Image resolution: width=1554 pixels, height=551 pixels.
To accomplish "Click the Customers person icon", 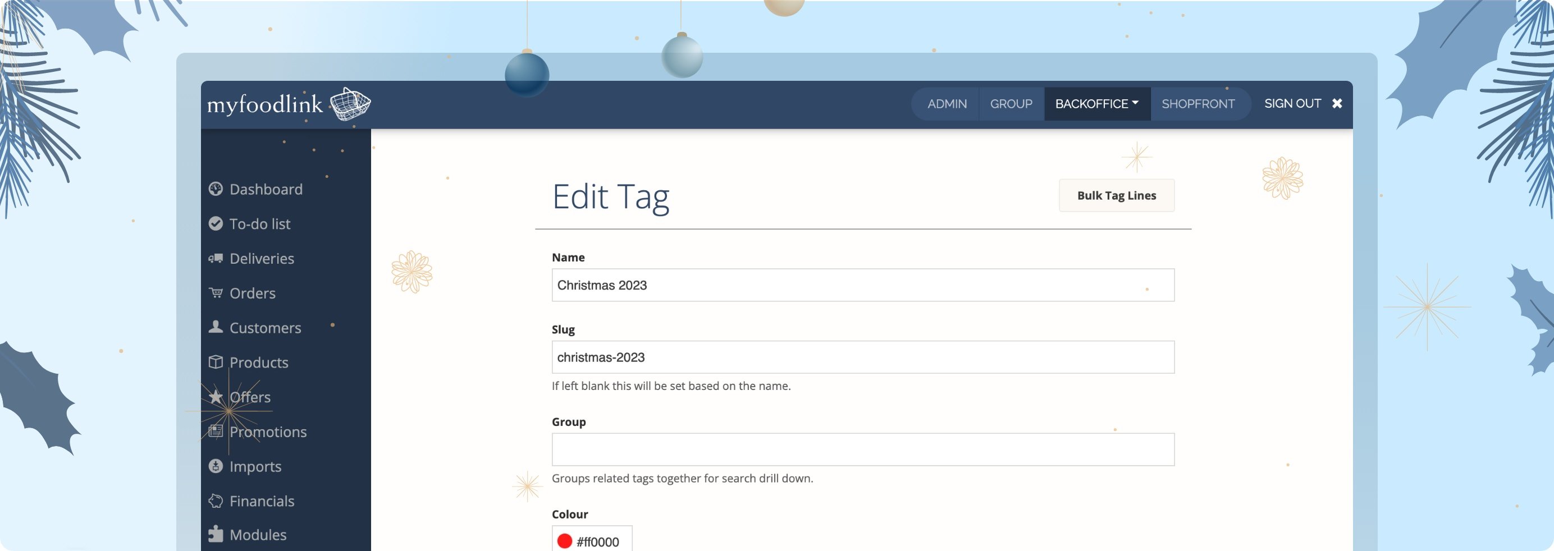I will (x=216, y=327).
